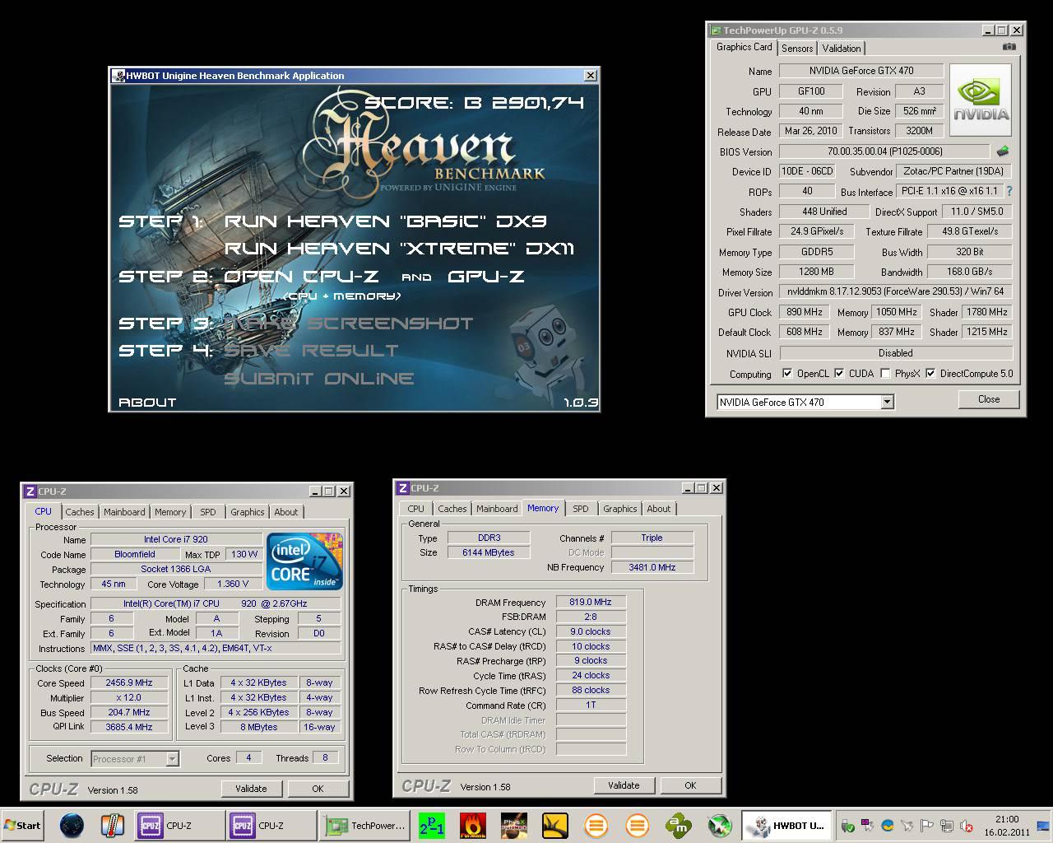Viewport: 1053px width, 843px height.
Task: Click OK in the CPU-Z Memory window
Action: pyautogui.click(x=690, y=785)
